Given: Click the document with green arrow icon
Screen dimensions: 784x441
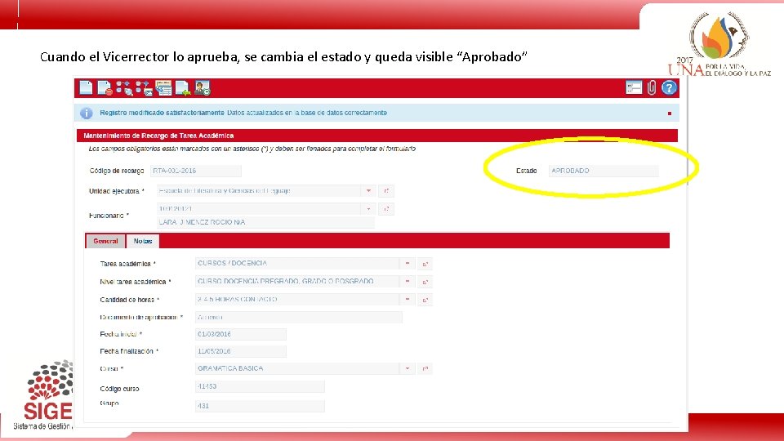Looking at the screenshot, I should coord(183,88).
